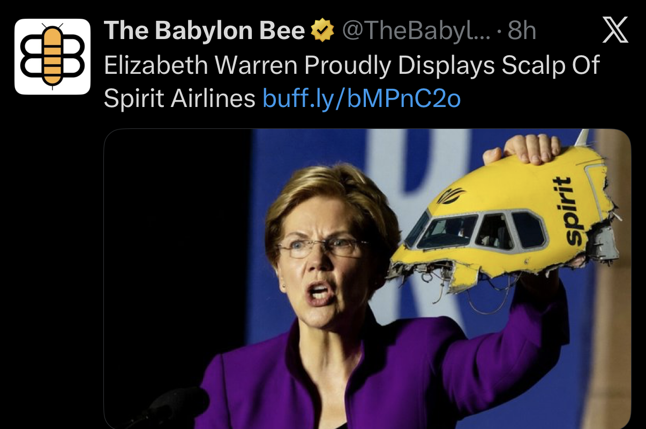646x429 pixels.
Task: Click the dark left area of the photo
Action: [177, 257]
